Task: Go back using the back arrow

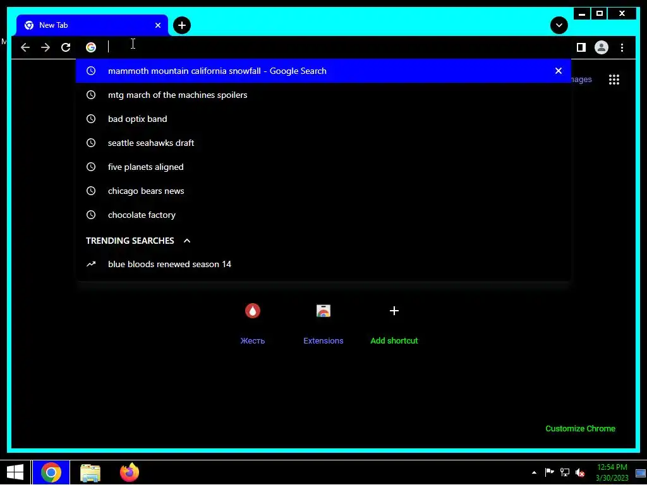Action: coord(25,47)
